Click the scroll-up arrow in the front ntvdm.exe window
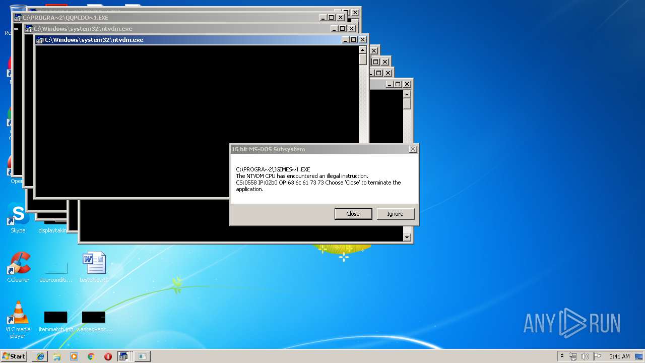The width and height of the screenshot is (645, 363). click(362, 50)
